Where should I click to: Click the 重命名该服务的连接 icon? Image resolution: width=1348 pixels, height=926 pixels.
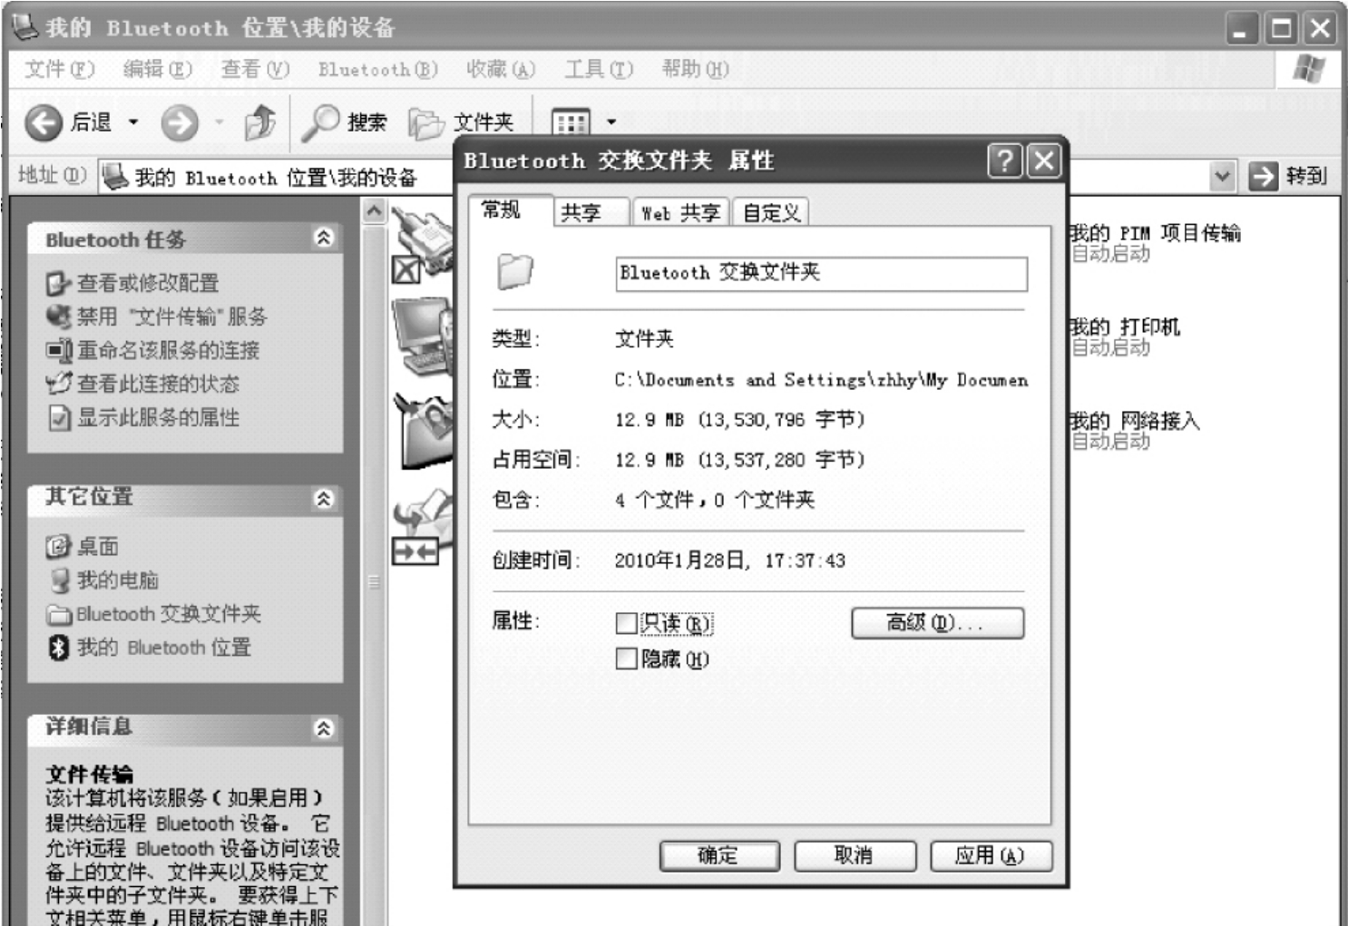[x=59, y=350]
